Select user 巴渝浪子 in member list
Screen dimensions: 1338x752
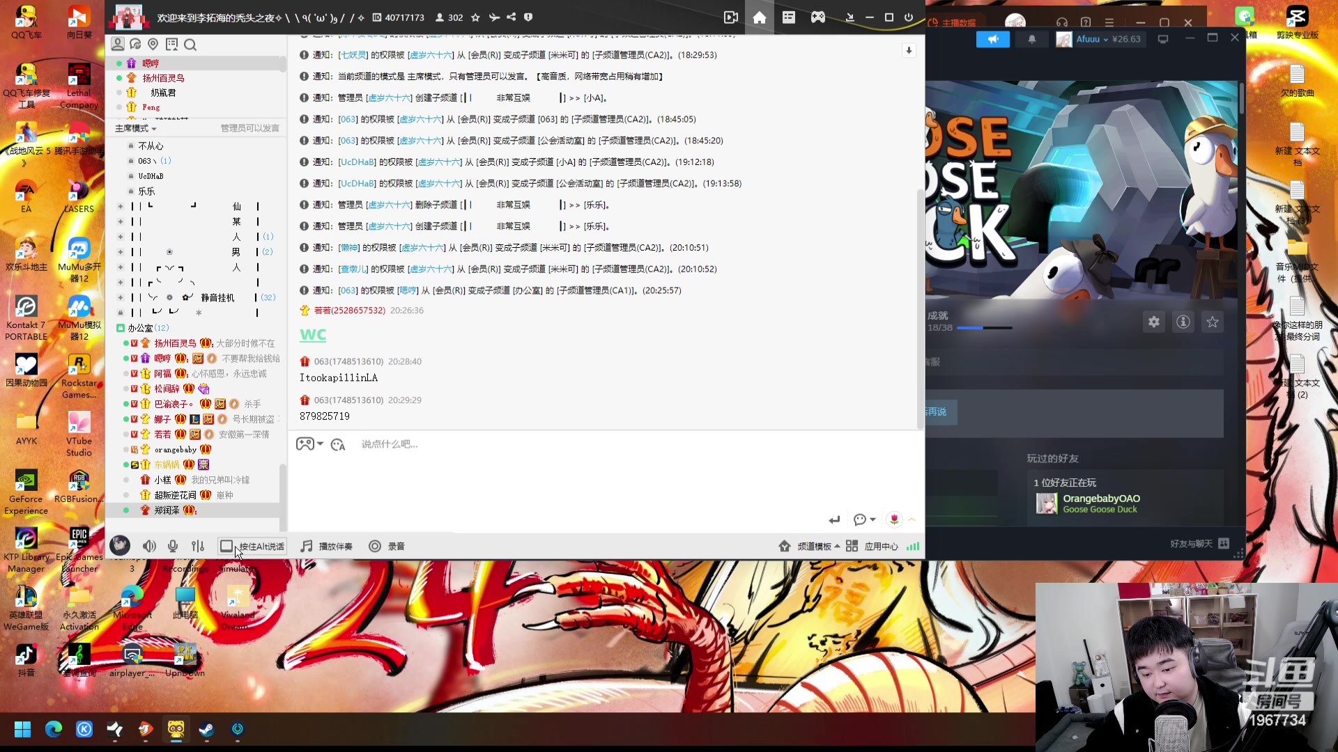pyautogui.click(x=174, y=404)
